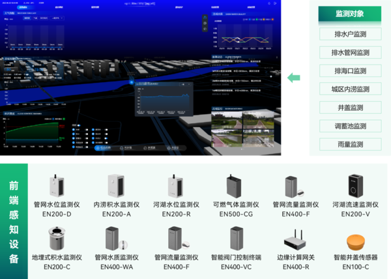Select the 内涝积水监测仪 device image
Viewport: 391px width, 279px height.
(x=116, y=186)
